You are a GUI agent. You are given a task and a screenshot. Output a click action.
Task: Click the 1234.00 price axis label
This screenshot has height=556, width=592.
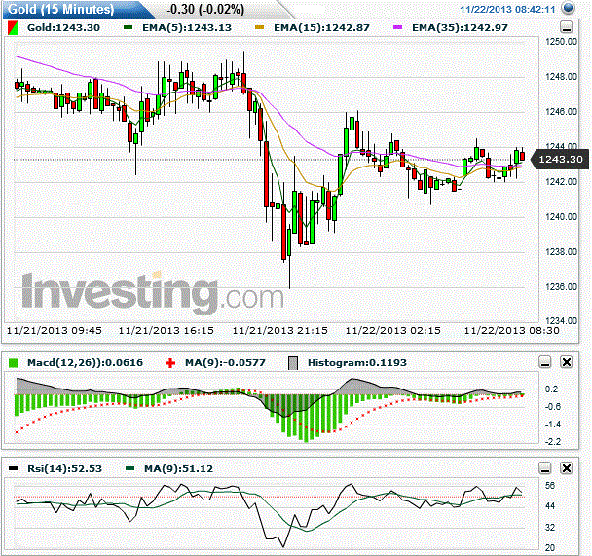click(561, 320)
